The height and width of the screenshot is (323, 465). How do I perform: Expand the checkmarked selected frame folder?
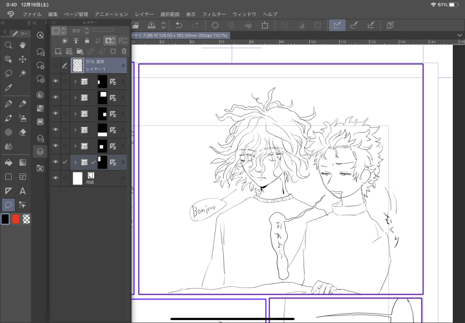[x=76, y=162]
